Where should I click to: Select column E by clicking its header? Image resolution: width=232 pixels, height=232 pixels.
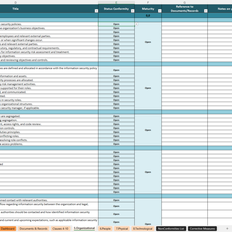pyautogui.click(x=116, y=2)
